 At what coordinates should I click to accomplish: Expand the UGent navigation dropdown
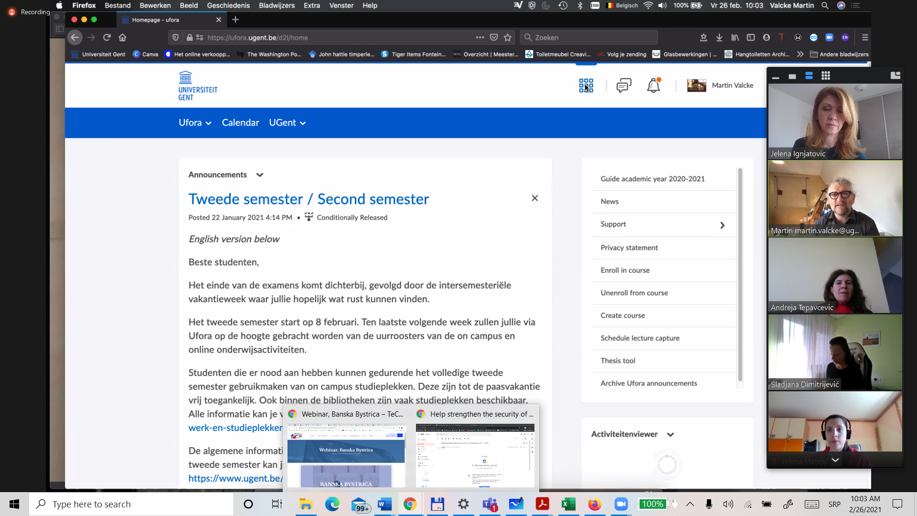coord(287,123)
